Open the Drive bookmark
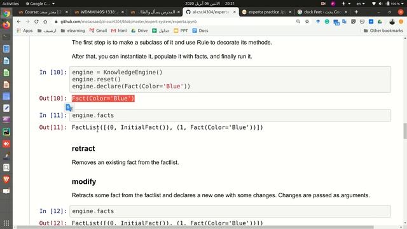 pos(139,31)
